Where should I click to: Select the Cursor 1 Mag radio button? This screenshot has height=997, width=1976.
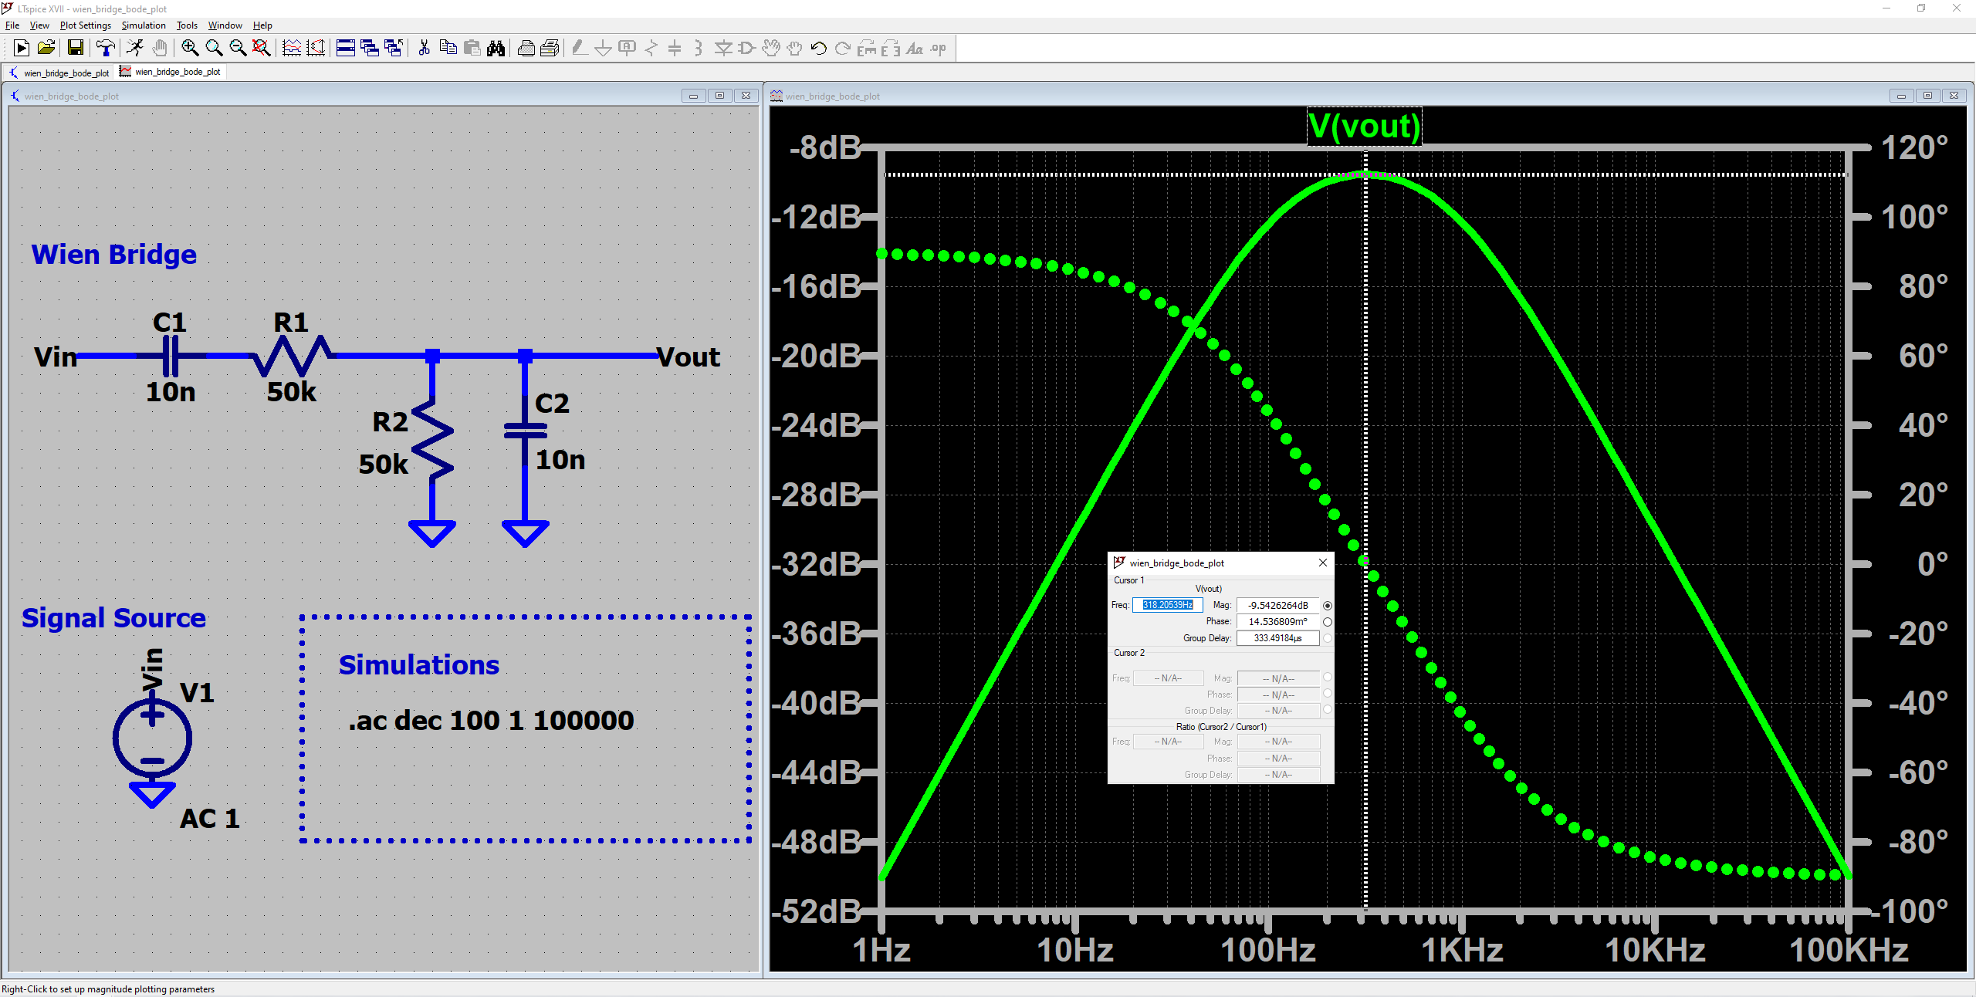[1327, 606]
